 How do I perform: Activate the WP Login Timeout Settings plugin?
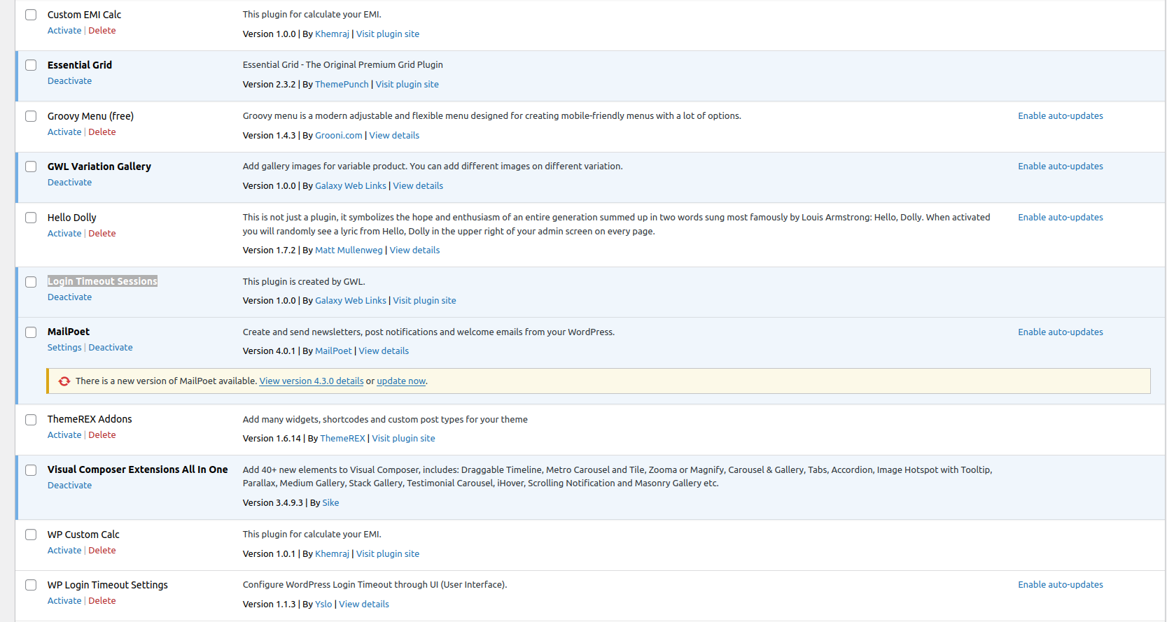64,601
